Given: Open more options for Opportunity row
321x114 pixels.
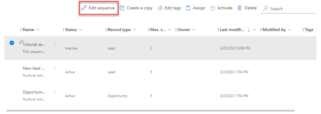Looking at the screenshot, I should (x=55, y=92).
